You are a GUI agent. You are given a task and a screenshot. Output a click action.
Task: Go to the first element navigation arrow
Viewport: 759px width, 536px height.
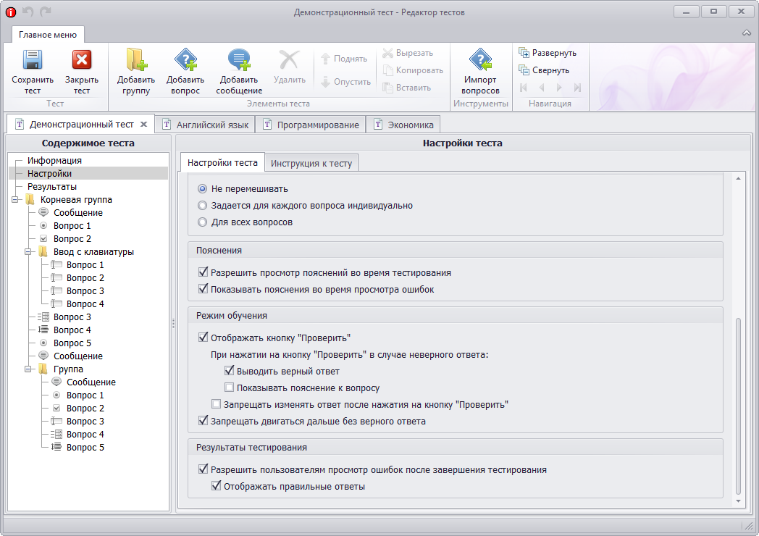click(524, 88)
